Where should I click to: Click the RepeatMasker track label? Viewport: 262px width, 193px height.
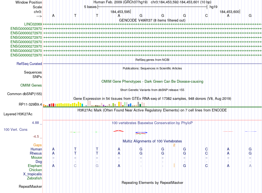[30, 186]
